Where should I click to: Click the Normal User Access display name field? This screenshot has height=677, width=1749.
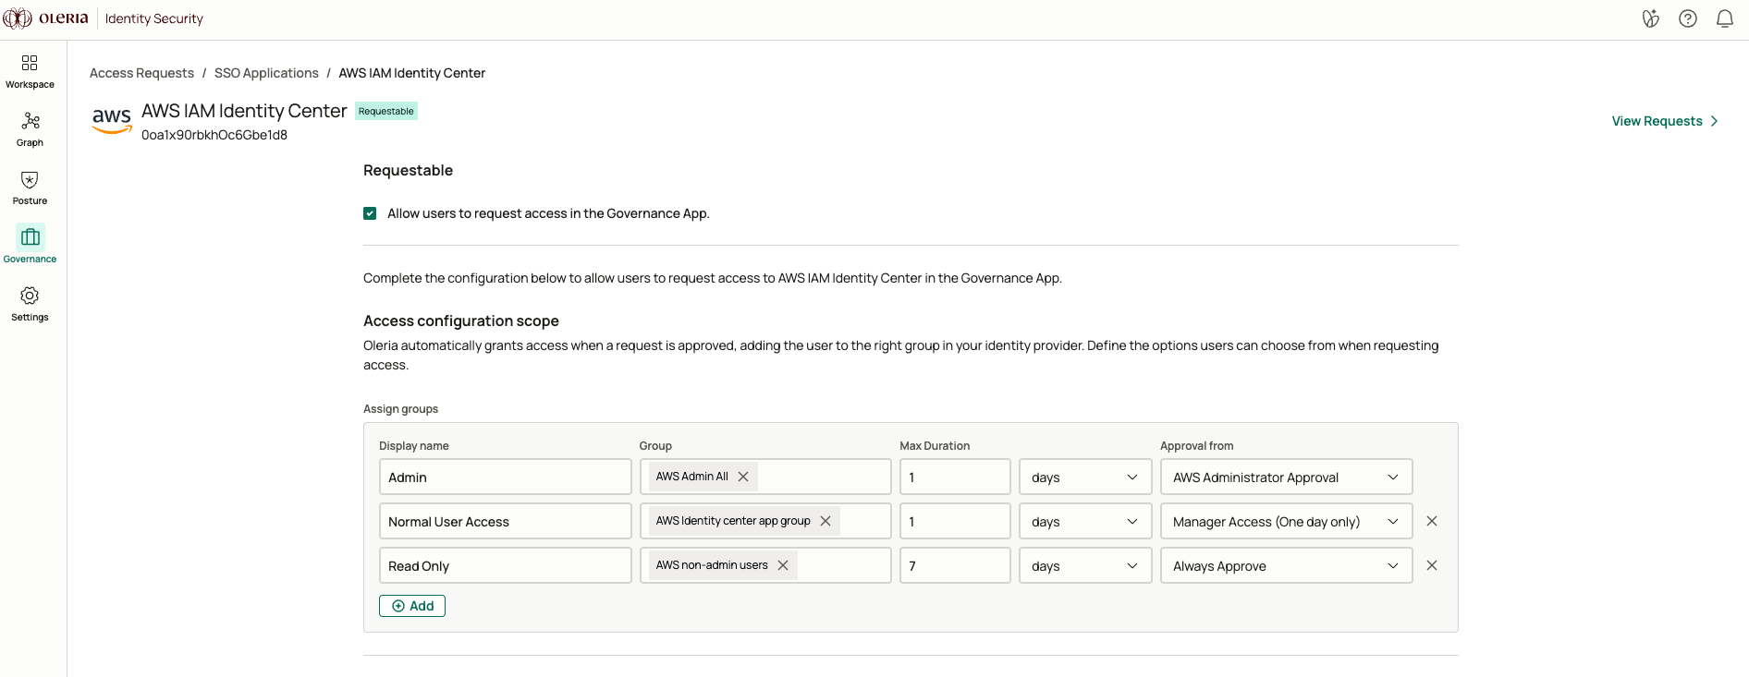[x=506, y=521]
